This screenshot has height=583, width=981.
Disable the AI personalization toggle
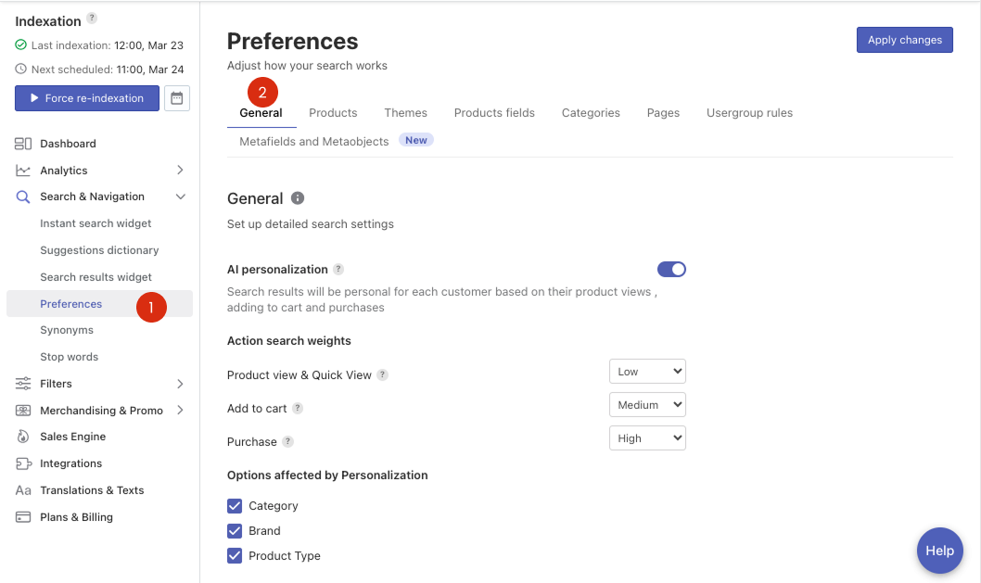click(x=671, y=270)
